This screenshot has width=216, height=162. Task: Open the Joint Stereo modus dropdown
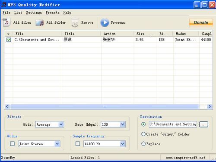coord(57,144)
